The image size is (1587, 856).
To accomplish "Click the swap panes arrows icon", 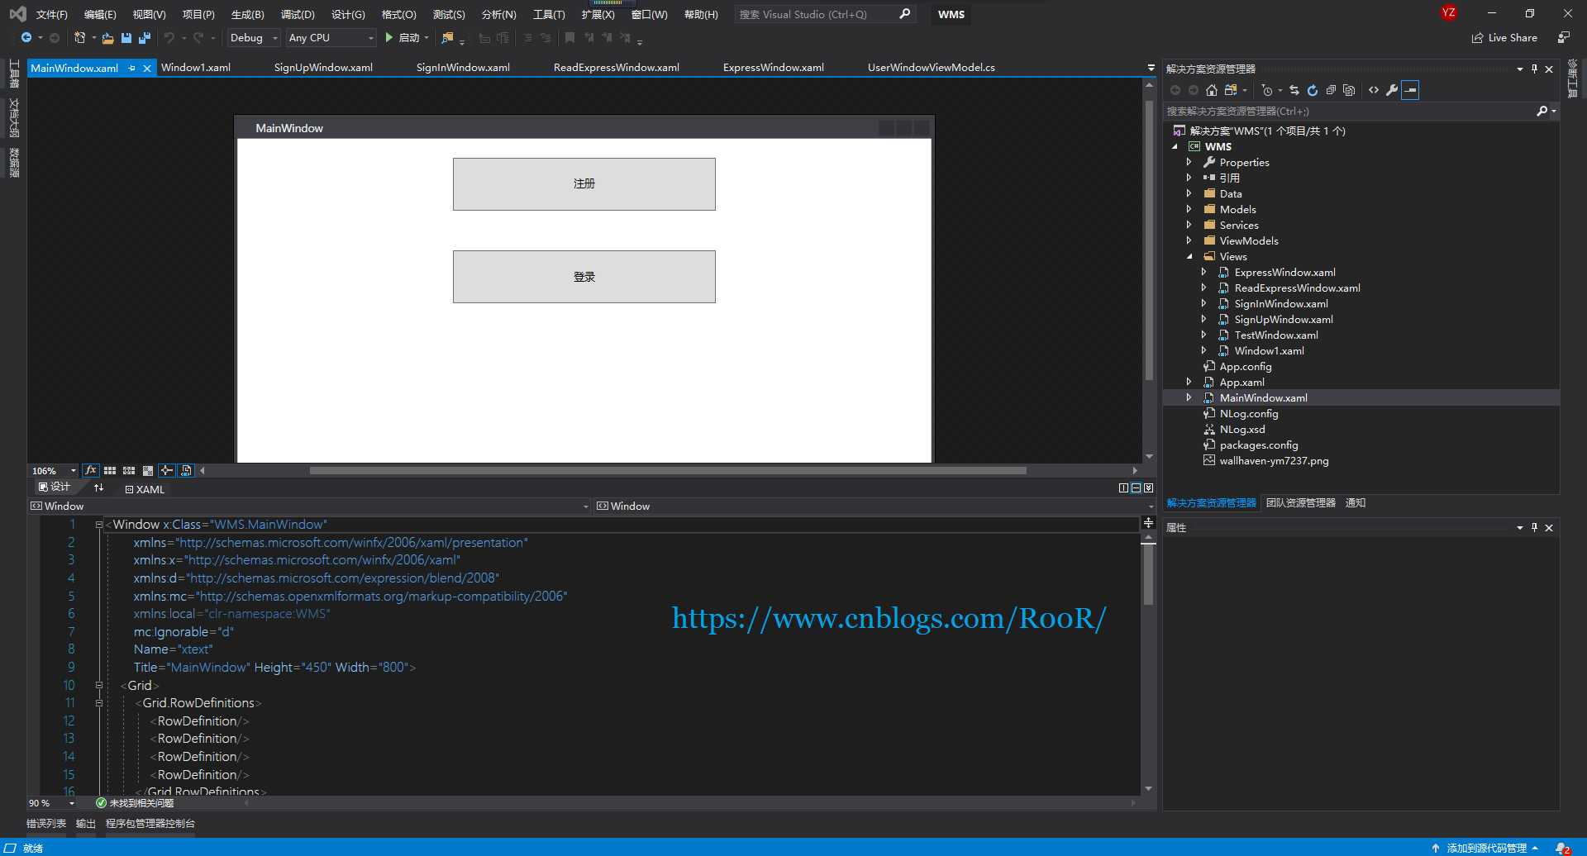I will (99, 488).
